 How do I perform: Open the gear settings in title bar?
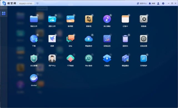point(163,3)
